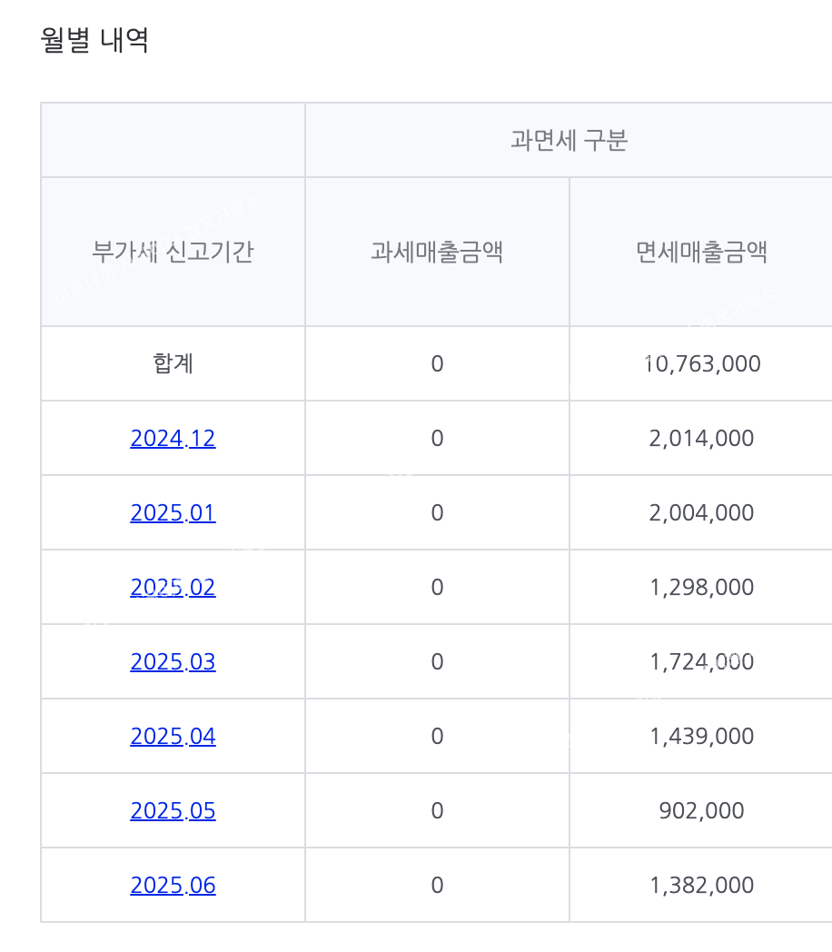Screen dimensions: 832x952
Task: Click the 월별 내역 section heading
Action: click(95, 41)
